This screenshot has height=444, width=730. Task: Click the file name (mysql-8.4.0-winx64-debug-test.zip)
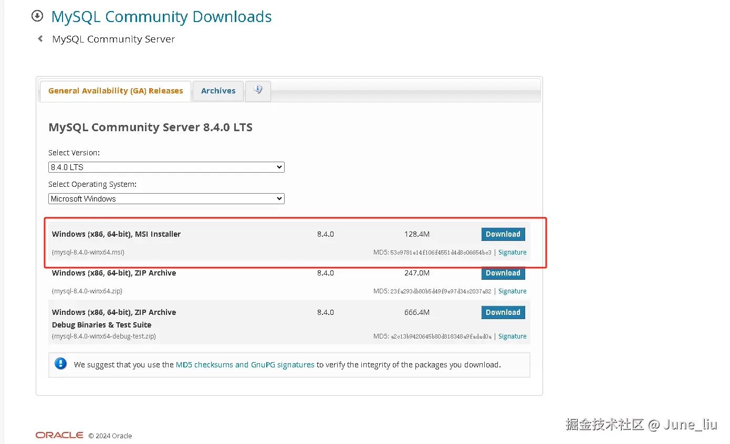pyautogui.click(x=104, y=336)
